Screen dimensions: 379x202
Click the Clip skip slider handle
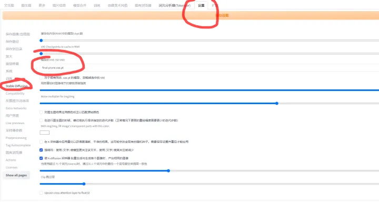[x=84, y=184]
